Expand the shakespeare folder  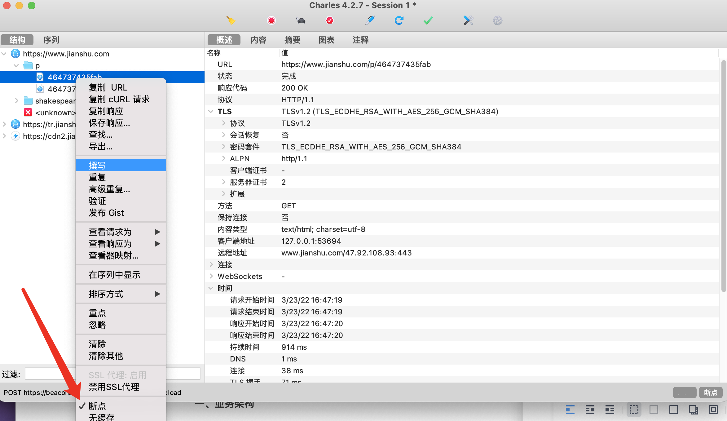point(16,101)
